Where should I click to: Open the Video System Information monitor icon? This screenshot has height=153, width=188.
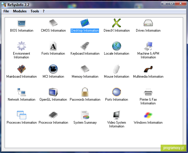click(x=117, y=115)
